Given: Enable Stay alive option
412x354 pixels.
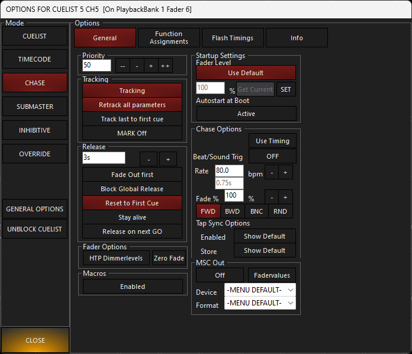Looking at the screenshot, I should tap(132, 217).
